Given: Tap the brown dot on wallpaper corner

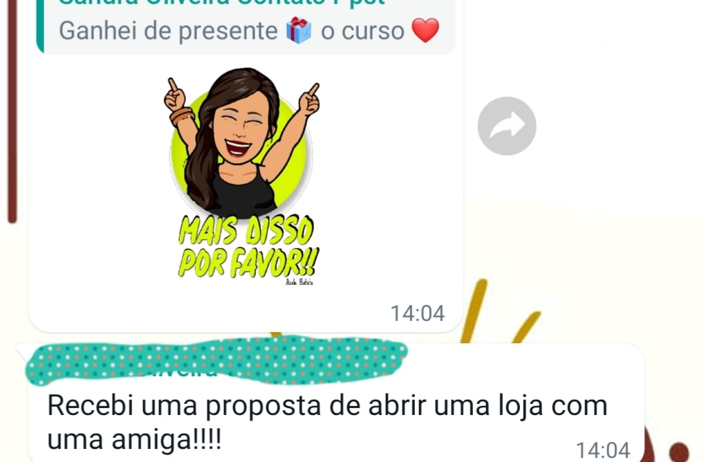Looking at the screenshot, I should (678, 452).
